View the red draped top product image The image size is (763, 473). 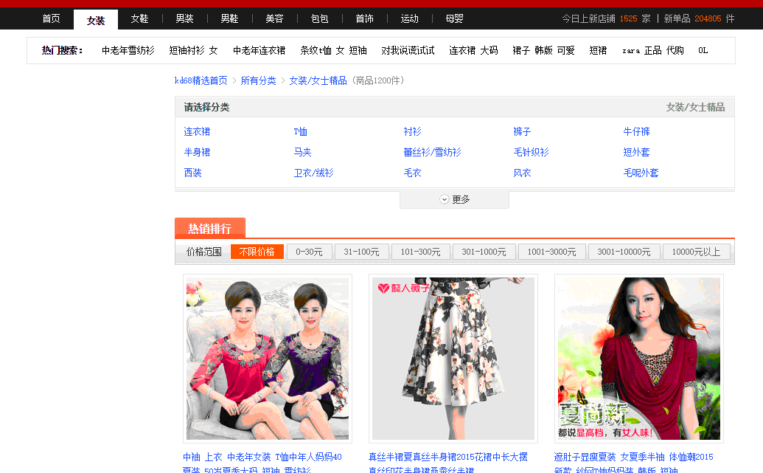coord(638,358)
